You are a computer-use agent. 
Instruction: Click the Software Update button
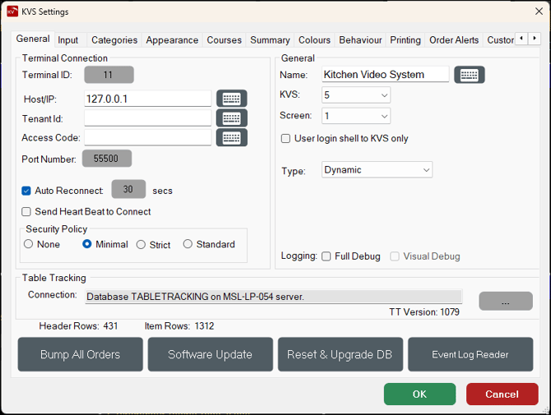click(211, 354)
